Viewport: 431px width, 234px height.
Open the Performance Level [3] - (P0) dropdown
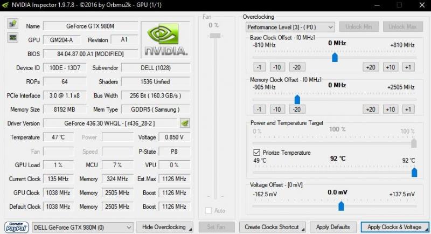click(x=290, y=27)
